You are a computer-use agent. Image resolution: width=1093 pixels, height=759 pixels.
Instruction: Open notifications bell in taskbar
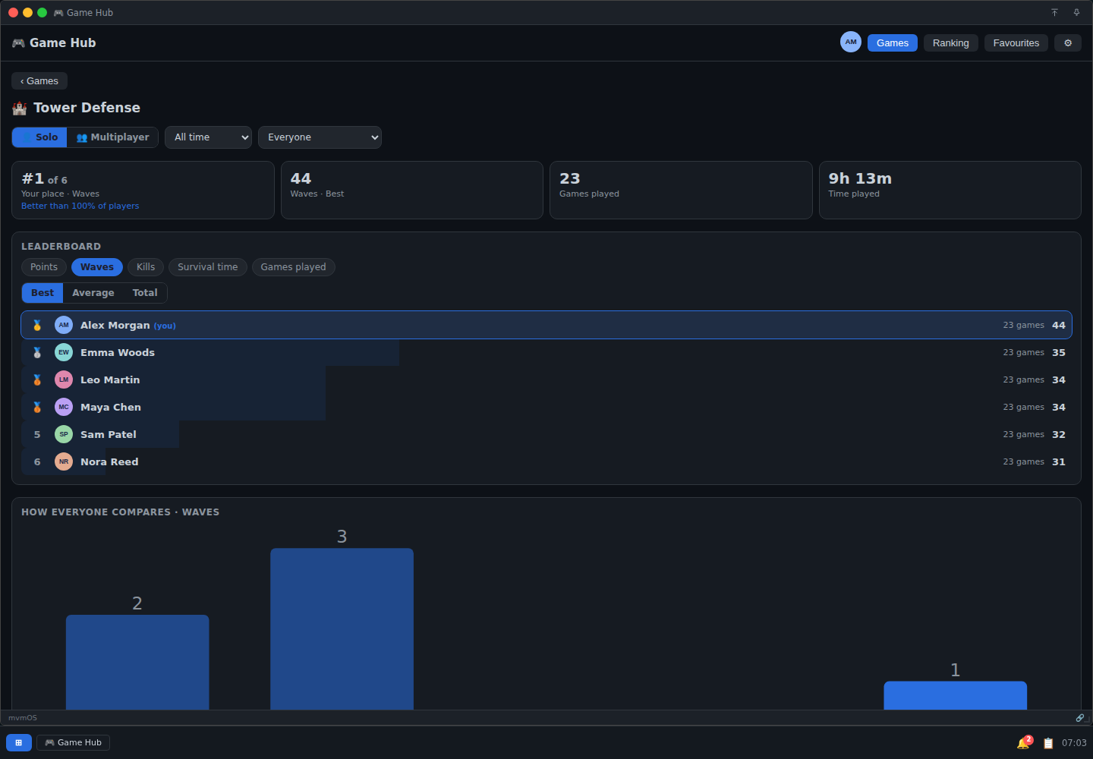[x=1024, y=742]
